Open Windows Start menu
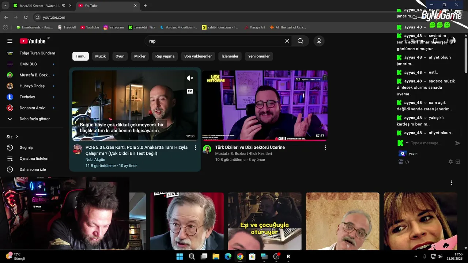468x263 pixels. tap(180, 256)
